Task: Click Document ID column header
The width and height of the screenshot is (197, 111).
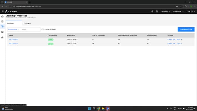Action: coord(152,35)
